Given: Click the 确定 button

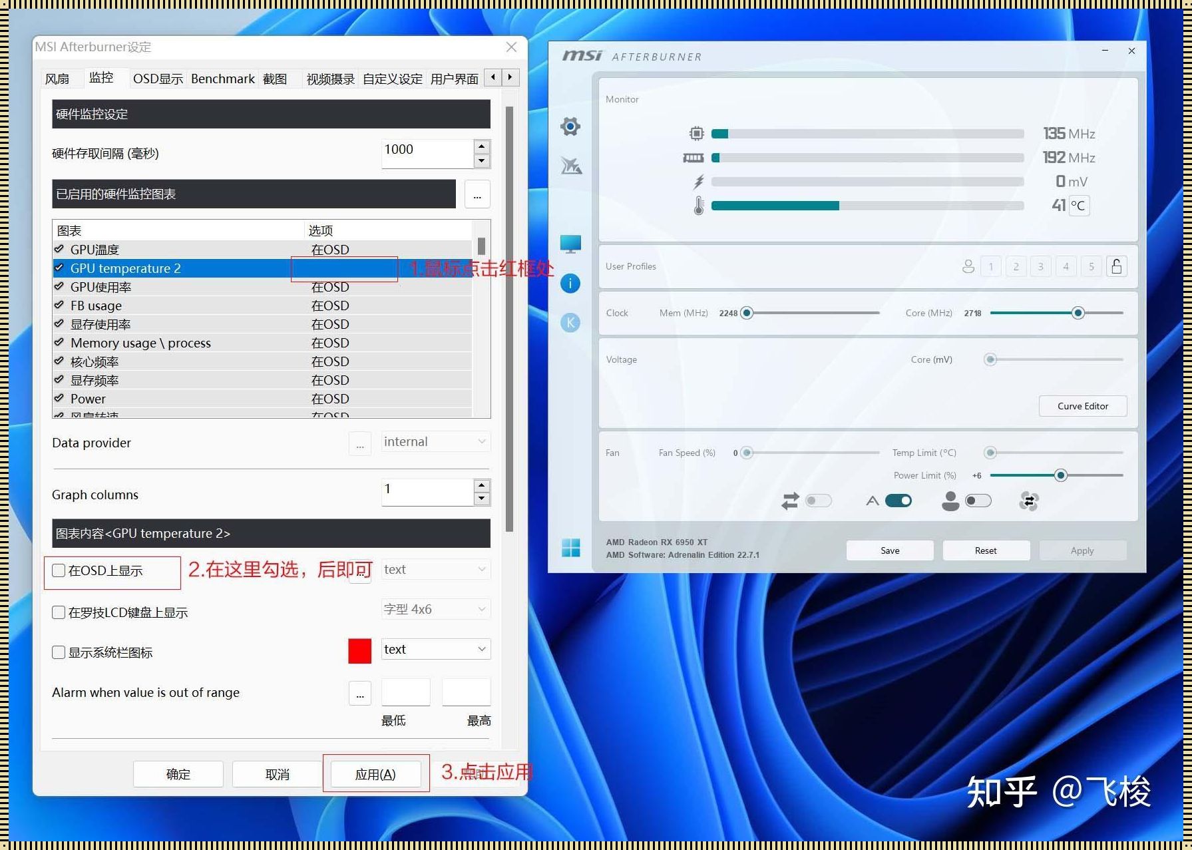Looking at the screenshot, I should [178, 774].
